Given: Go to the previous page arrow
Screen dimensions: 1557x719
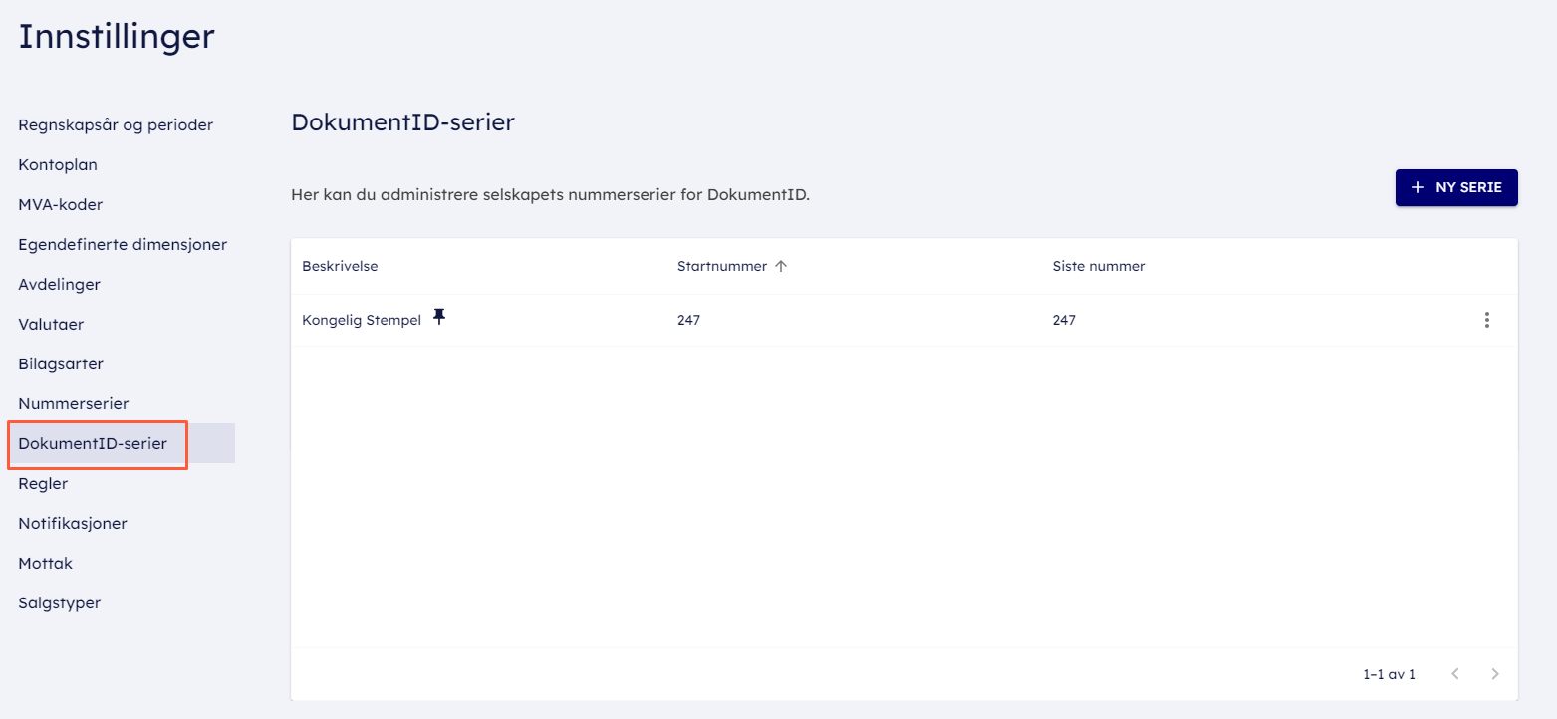Looking at the screenshot, I should 1455,674.
